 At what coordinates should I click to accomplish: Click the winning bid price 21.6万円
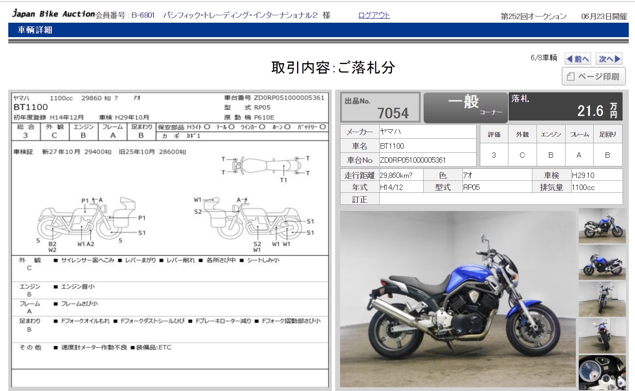[x=597, y=110]
